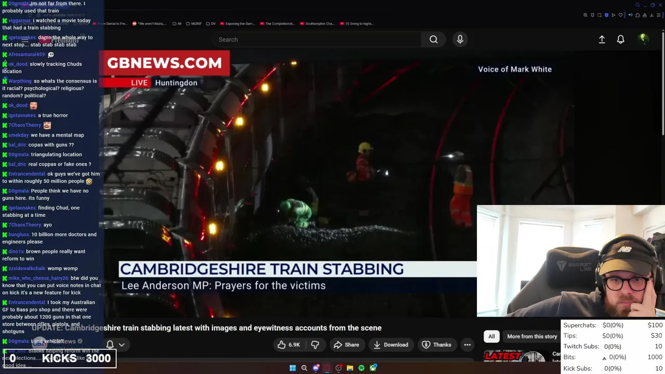Open the YouTube upload/create icon
Image resolution: width=665 pixels, height=374 pixels.
(602, 39)
